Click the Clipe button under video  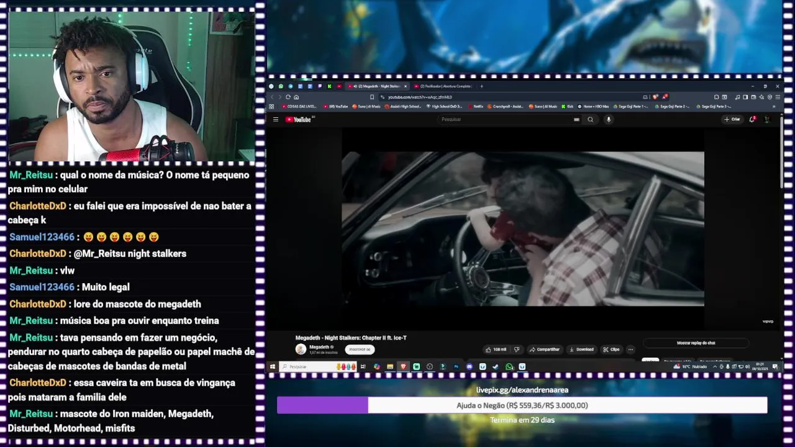611,350
